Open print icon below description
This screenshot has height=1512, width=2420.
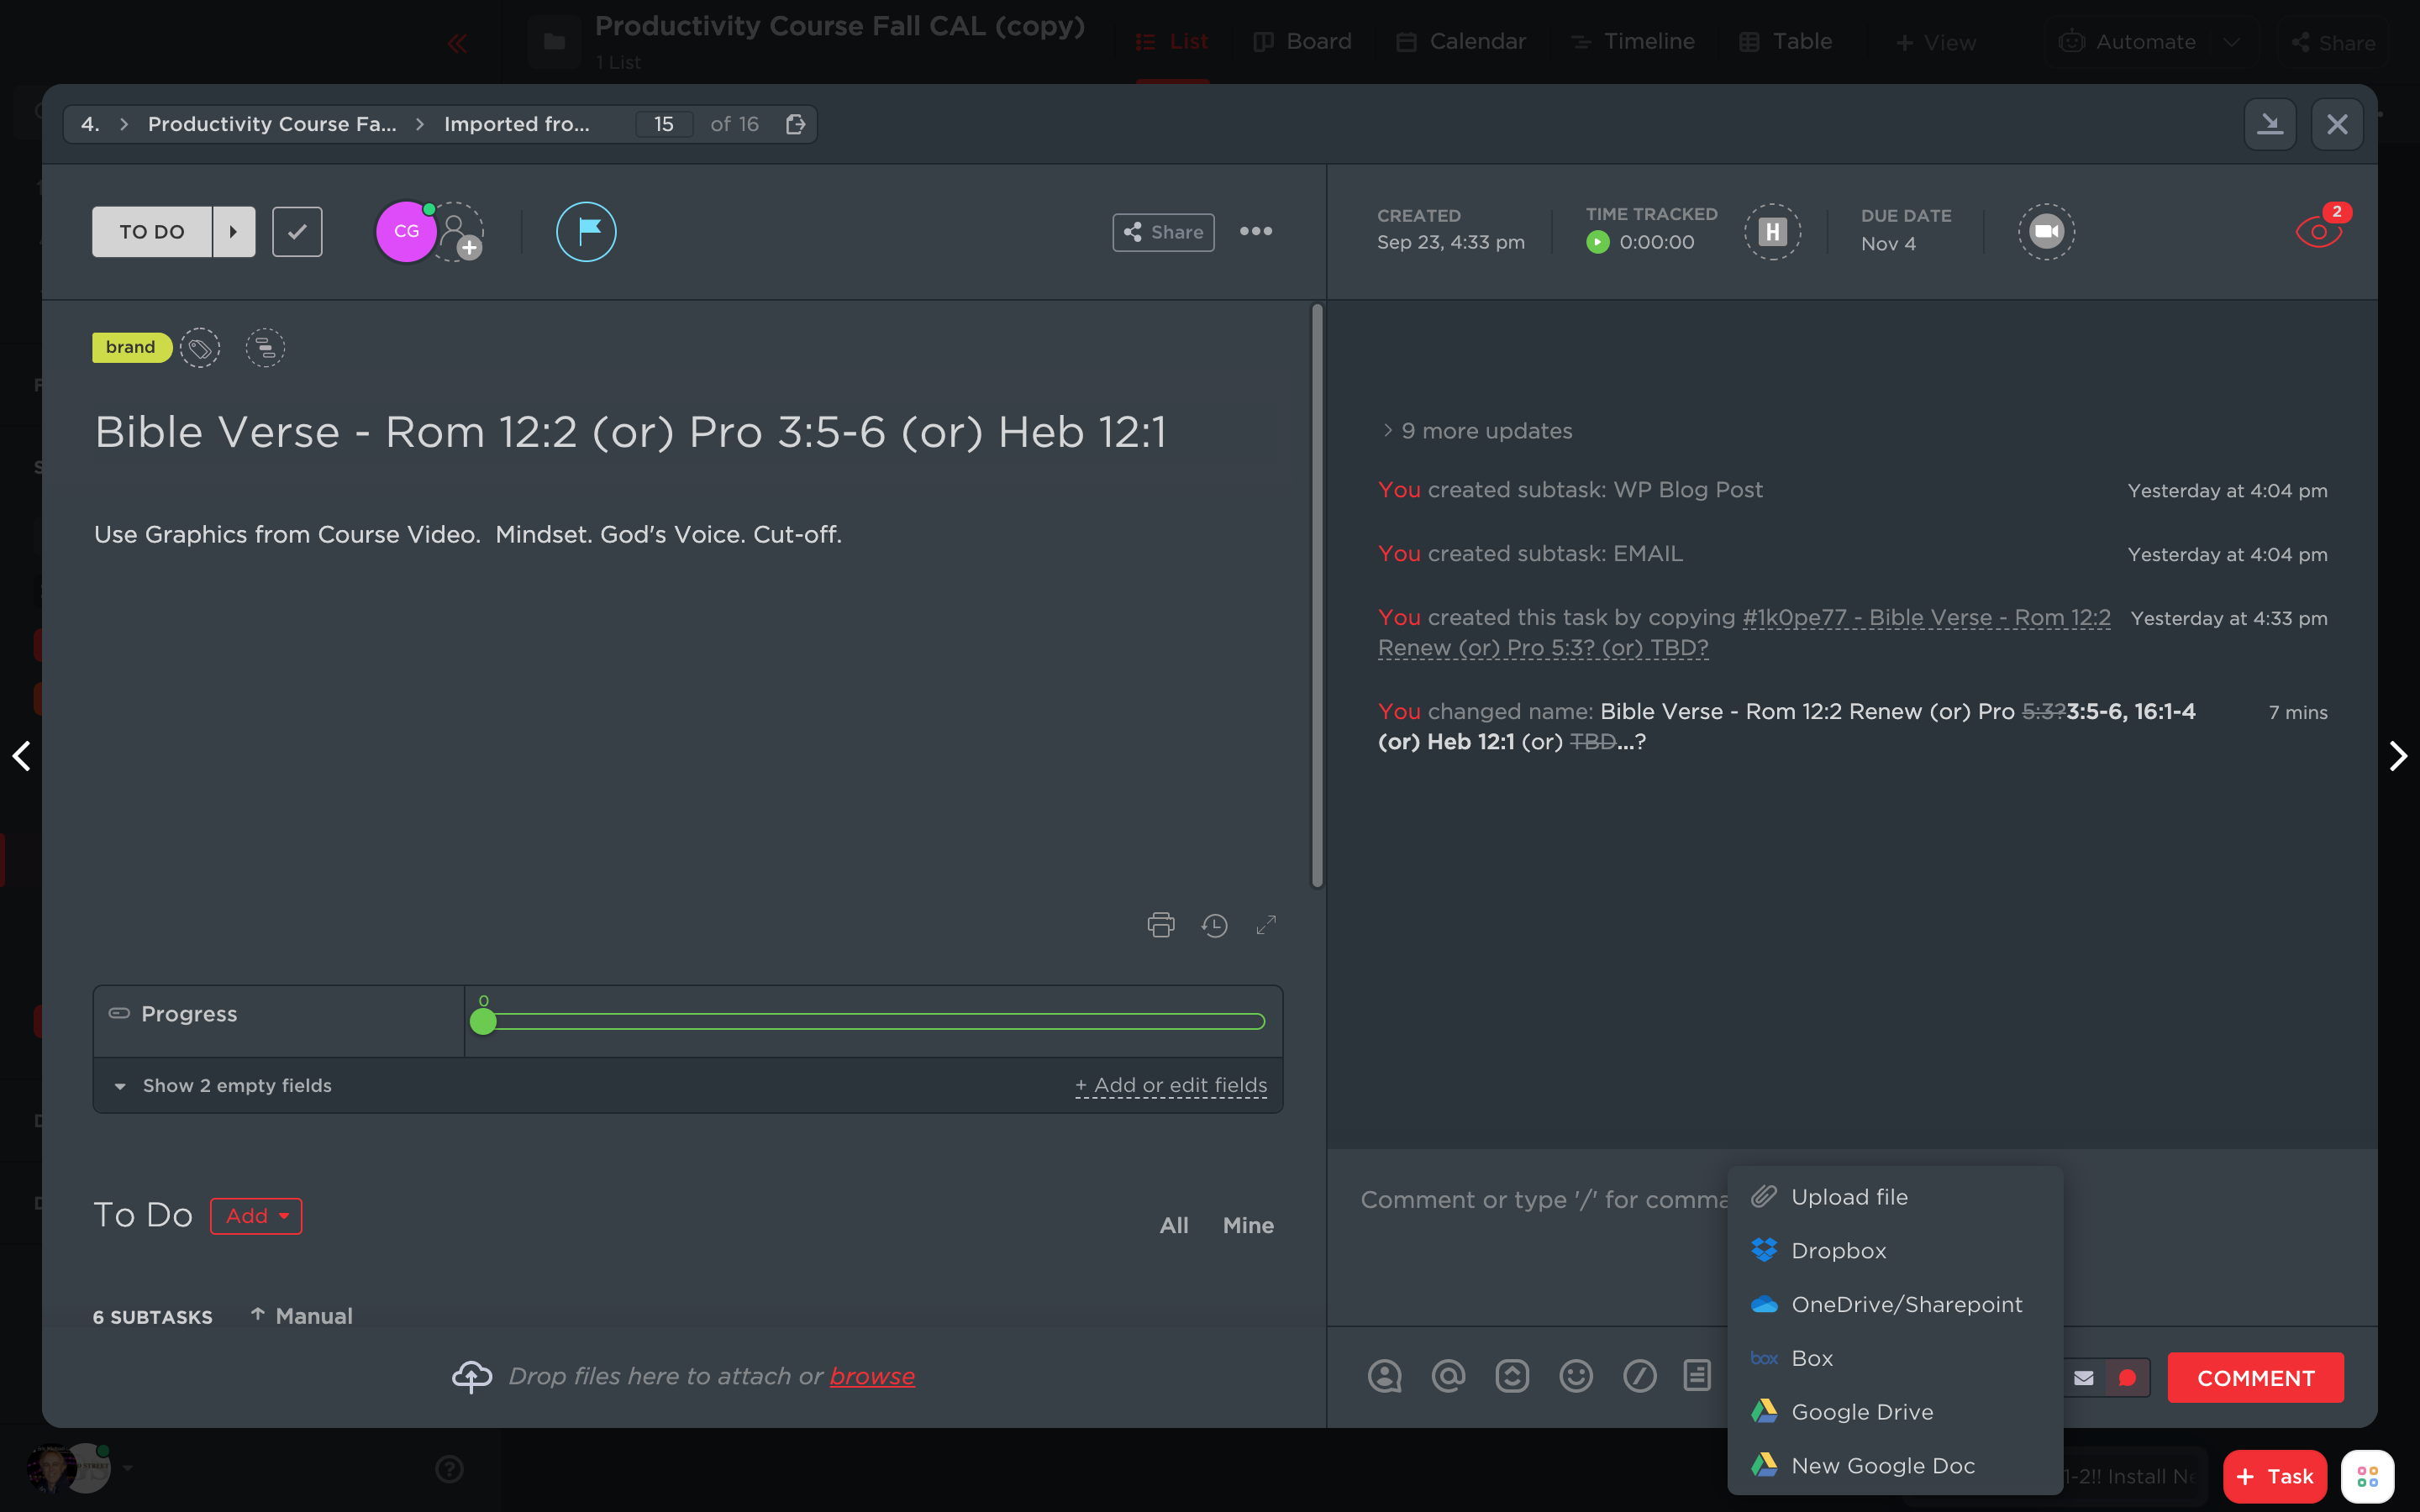(x=1160, y=924)
